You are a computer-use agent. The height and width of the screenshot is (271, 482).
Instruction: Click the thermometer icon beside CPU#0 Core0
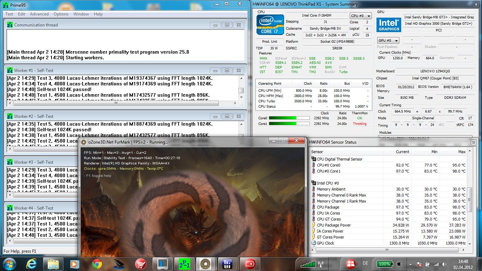(x=313, y=165)
